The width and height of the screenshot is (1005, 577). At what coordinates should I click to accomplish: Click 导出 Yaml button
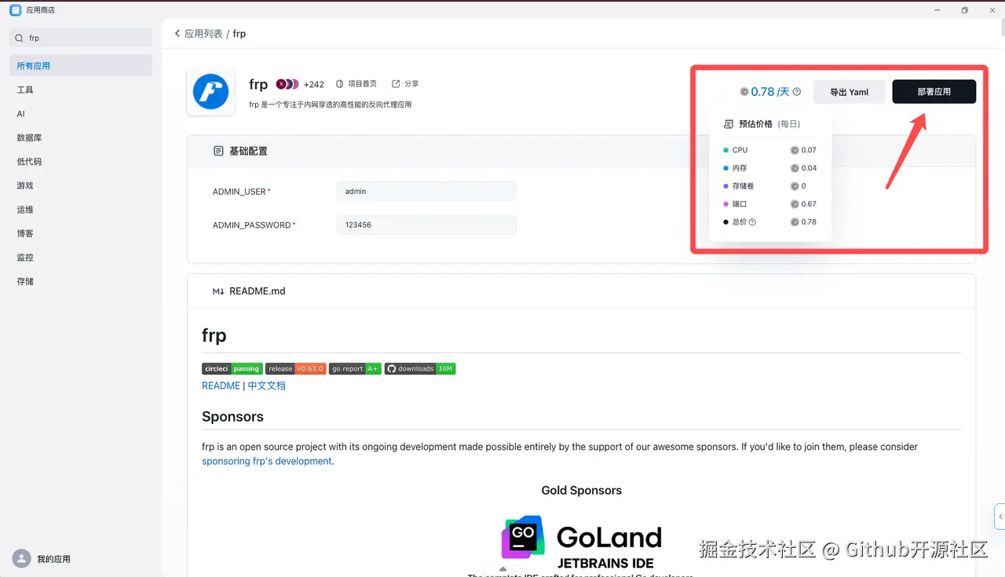coord(850,92)
